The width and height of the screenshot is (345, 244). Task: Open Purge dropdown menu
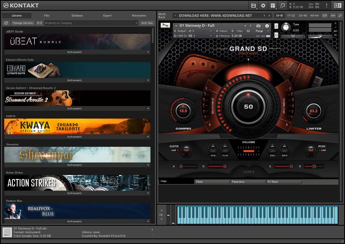tap(262, 31)
